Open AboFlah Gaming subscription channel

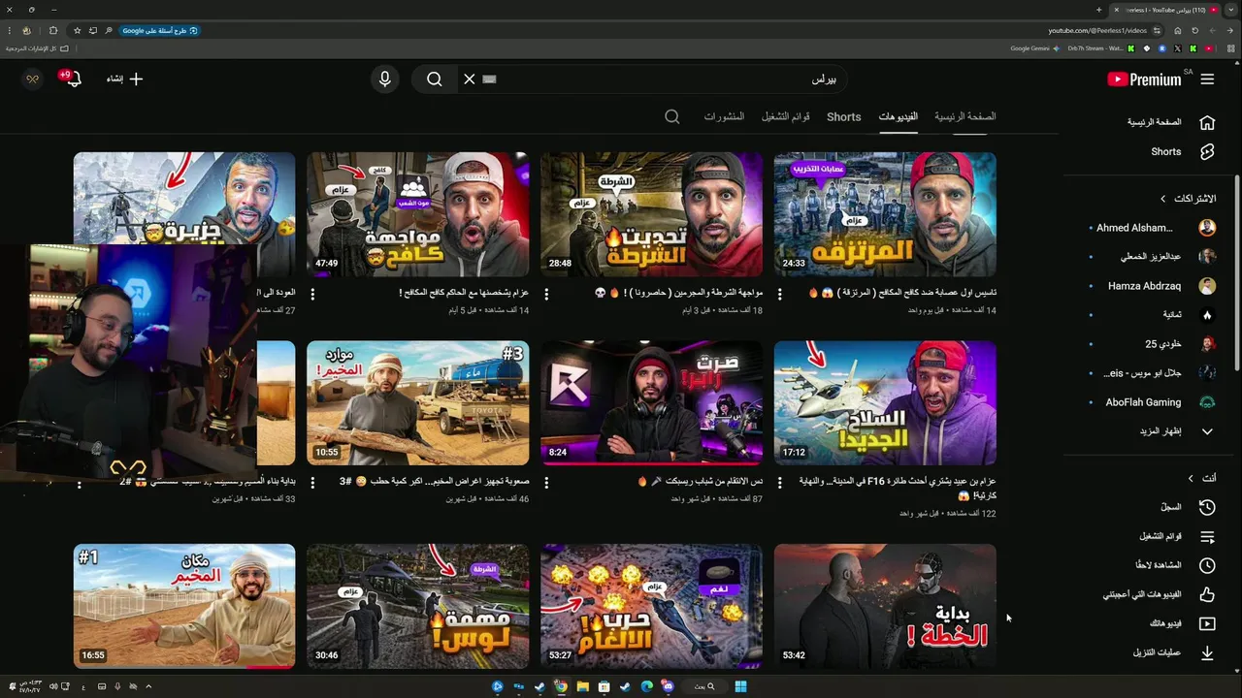coord(1153,402)
